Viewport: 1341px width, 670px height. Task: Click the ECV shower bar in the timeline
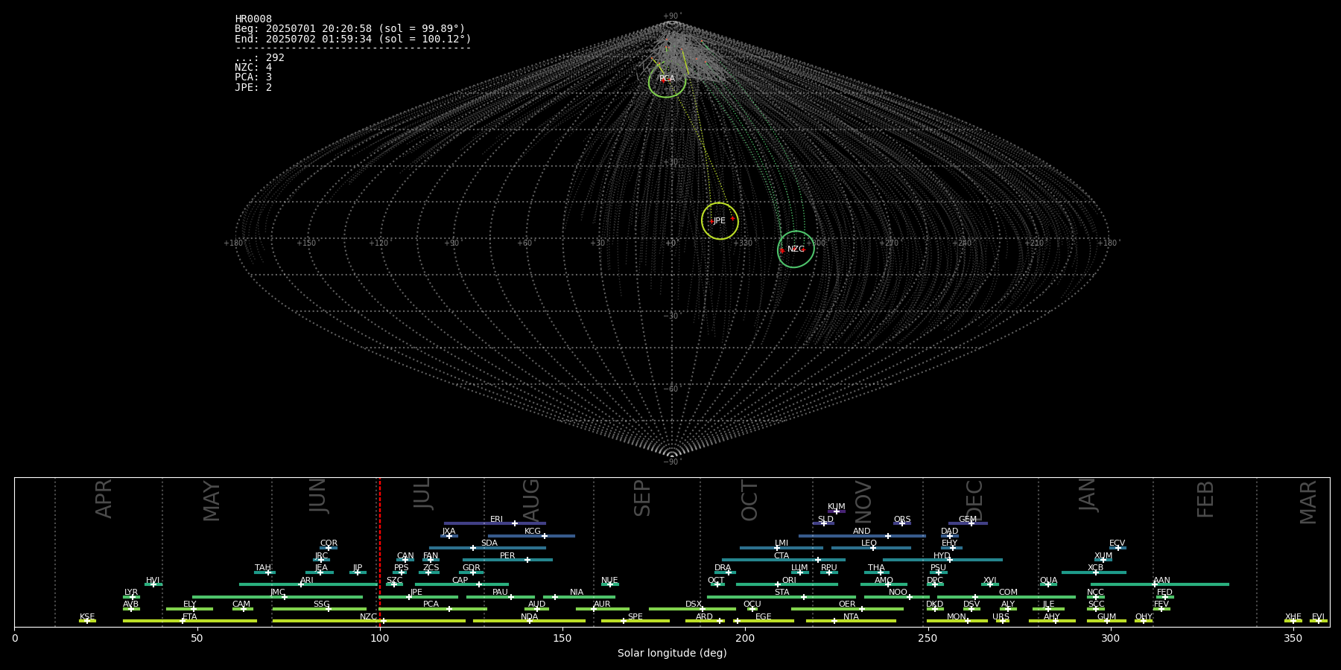tap(1117, 548)
